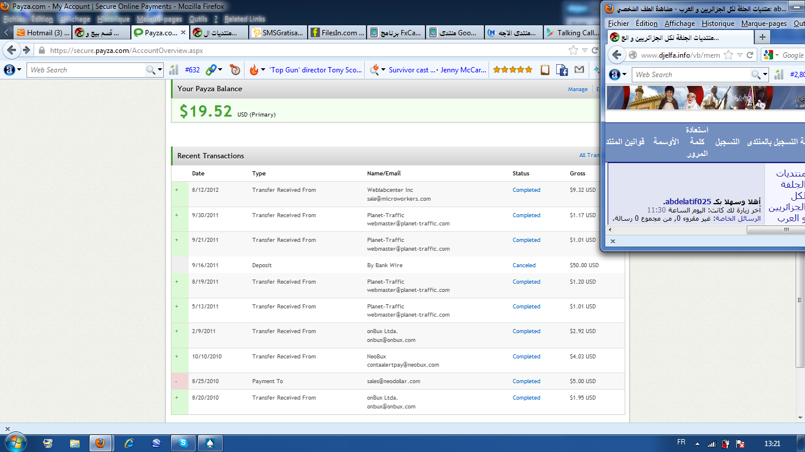The width and height of the screenshot is (805, 452).
Task: Click the Wayback stopwatch icon in Alexa toolbar
Action: [235, 70]
